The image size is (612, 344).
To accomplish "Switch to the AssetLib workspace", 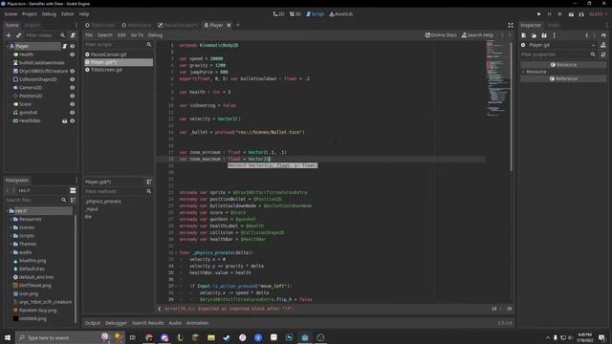I will pyautogui.click(x=340, y=14).
